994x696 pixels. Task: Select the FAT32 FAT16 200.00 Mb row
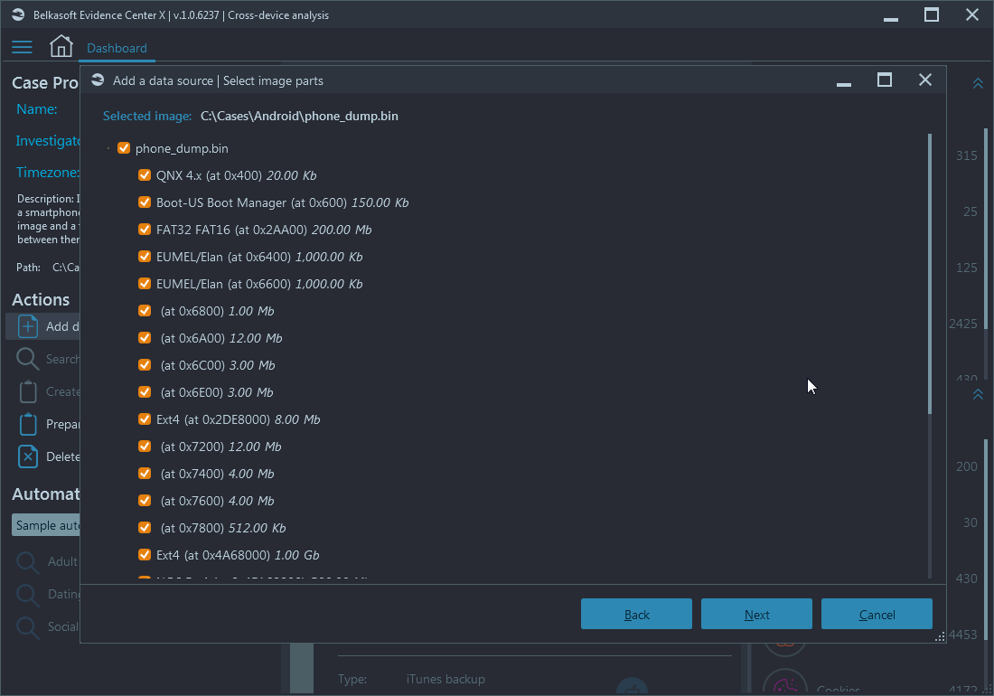264,230
